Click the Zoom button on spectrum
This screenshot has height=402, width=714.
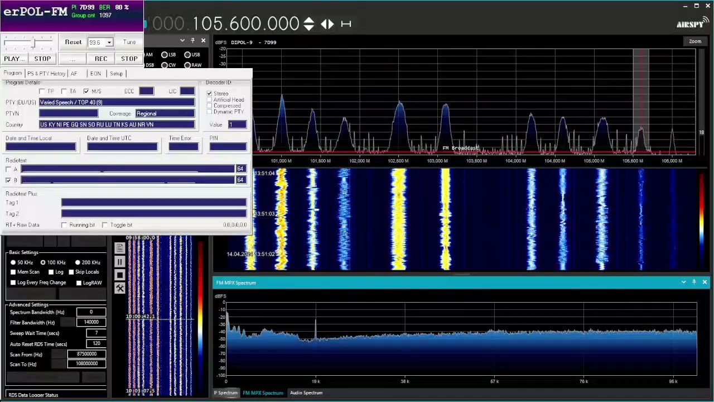(x=695, y=41)
